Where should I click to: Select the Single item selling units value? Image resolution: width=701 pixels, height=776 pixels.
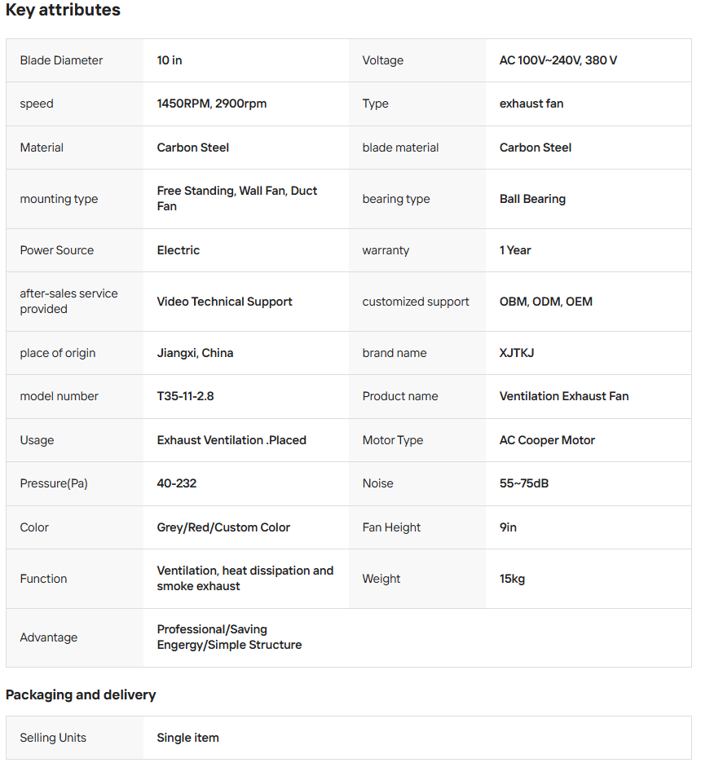187,738
